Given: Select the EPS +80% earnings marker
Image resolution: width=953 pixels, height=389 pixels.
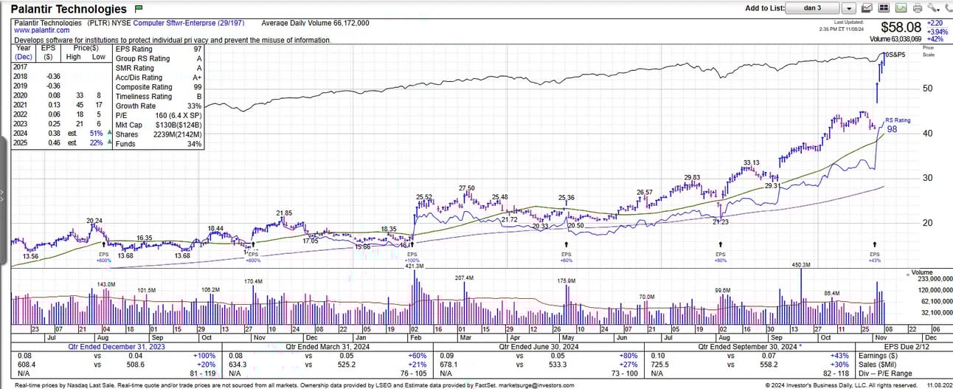Looking at the screenshot, I should pos(721,252).
